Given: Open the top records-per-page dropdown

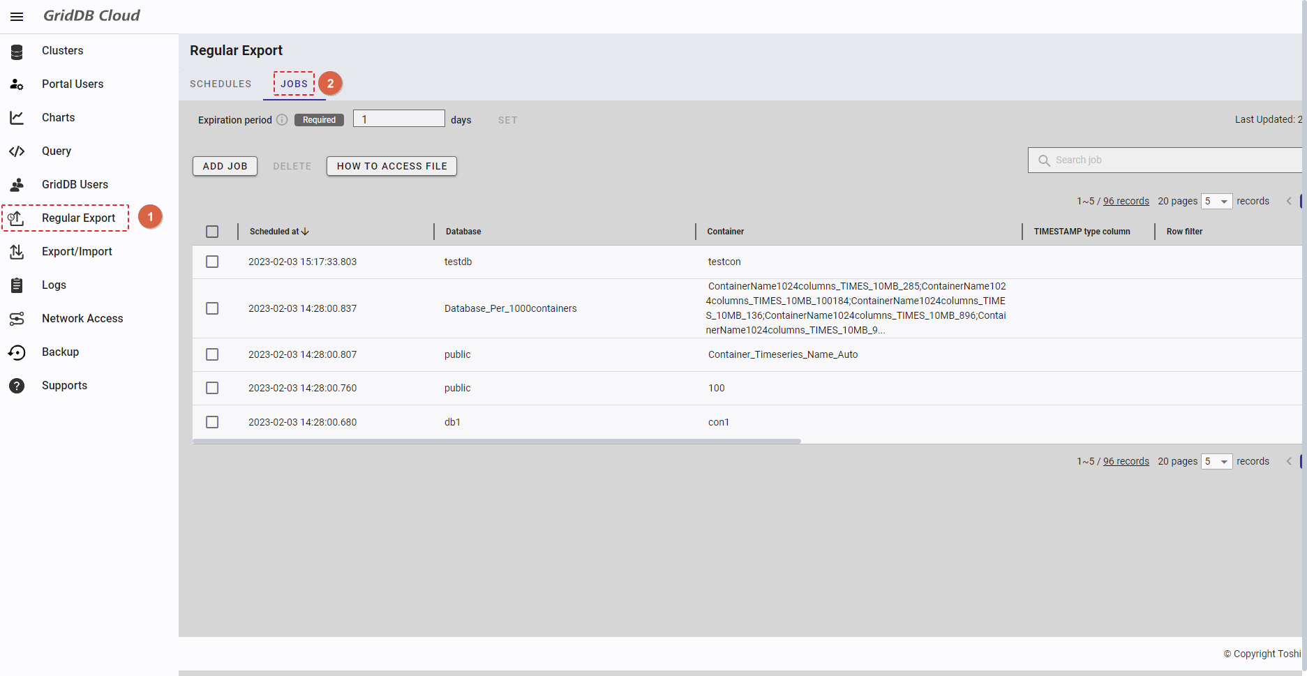Looking at the screenshot, I should [x=1216, y=202].
